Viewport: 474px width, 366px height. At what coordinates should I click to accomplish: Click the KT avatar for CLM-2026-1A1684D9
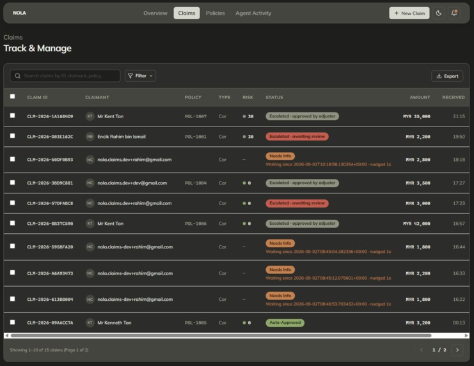[x=90, y=116]
